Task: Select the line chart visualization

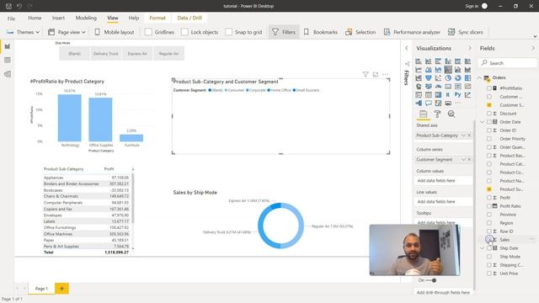Action: [x=419, y=69]
